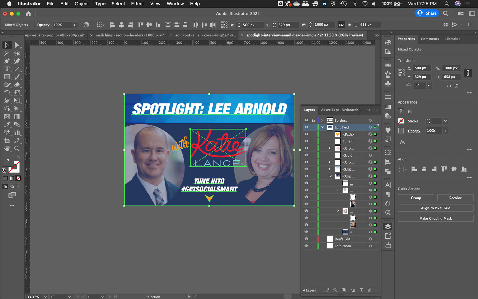Toggle constrain width and height link in Properties
478x299 pixels.
point(468,72)
